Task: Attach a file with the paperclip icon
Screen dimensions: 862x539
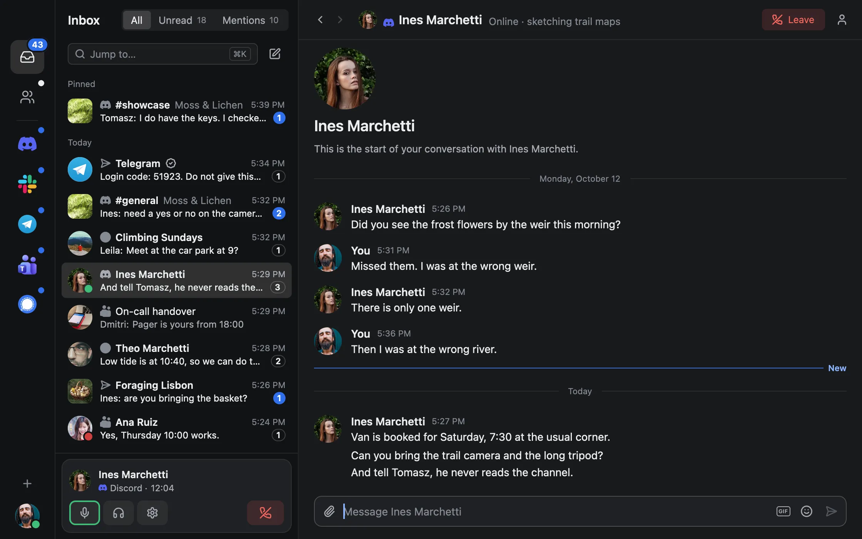Action: pos(329,511)
